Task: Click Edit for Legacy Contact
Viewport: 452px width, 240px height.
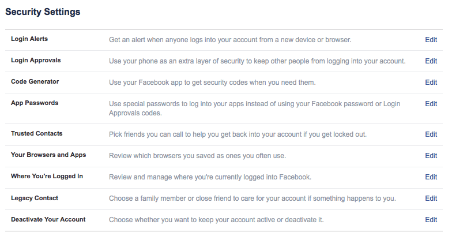Action: point(431,198)
